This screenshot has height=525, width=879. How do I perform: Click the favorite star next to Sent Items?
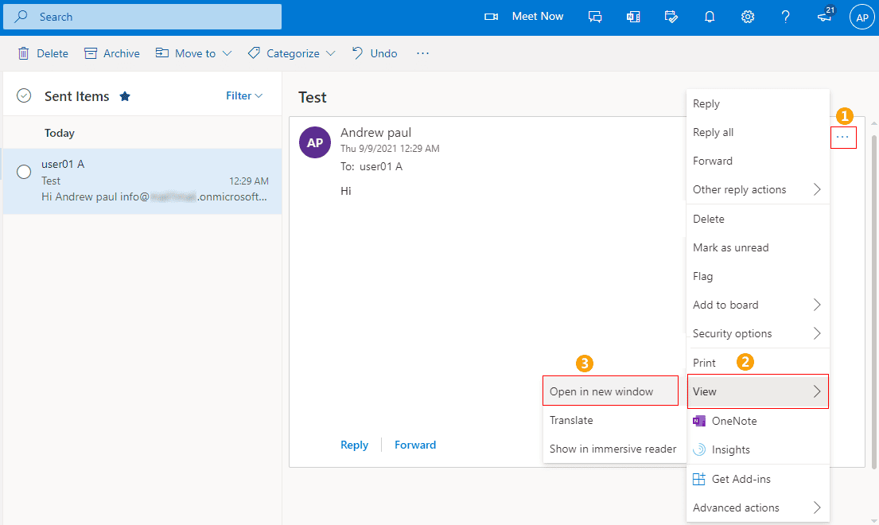click(125, 96)
